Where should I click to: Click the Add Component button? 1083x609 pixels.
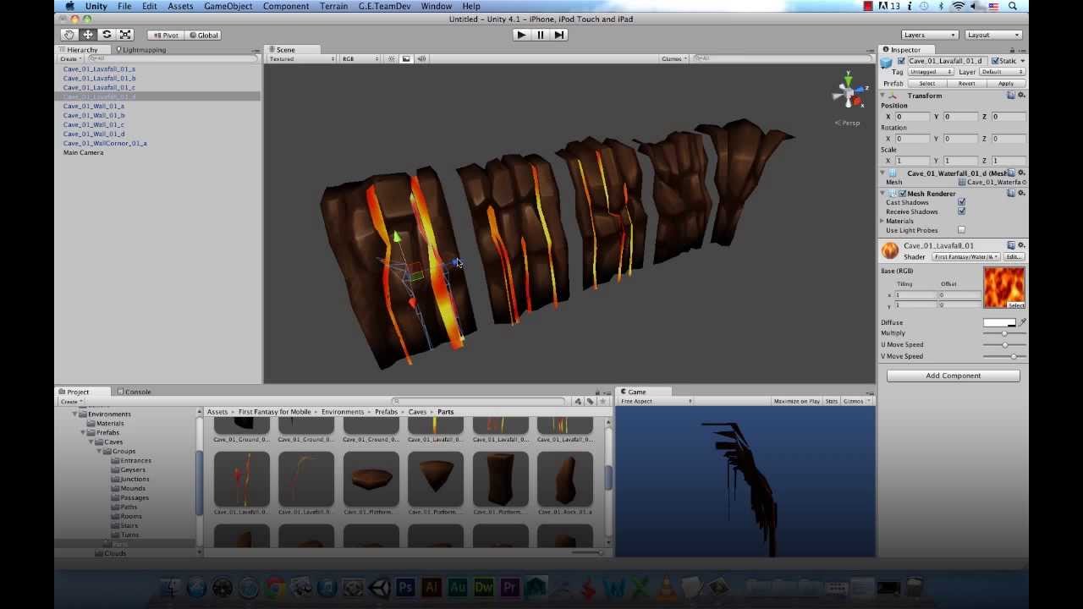coord(953,376)
